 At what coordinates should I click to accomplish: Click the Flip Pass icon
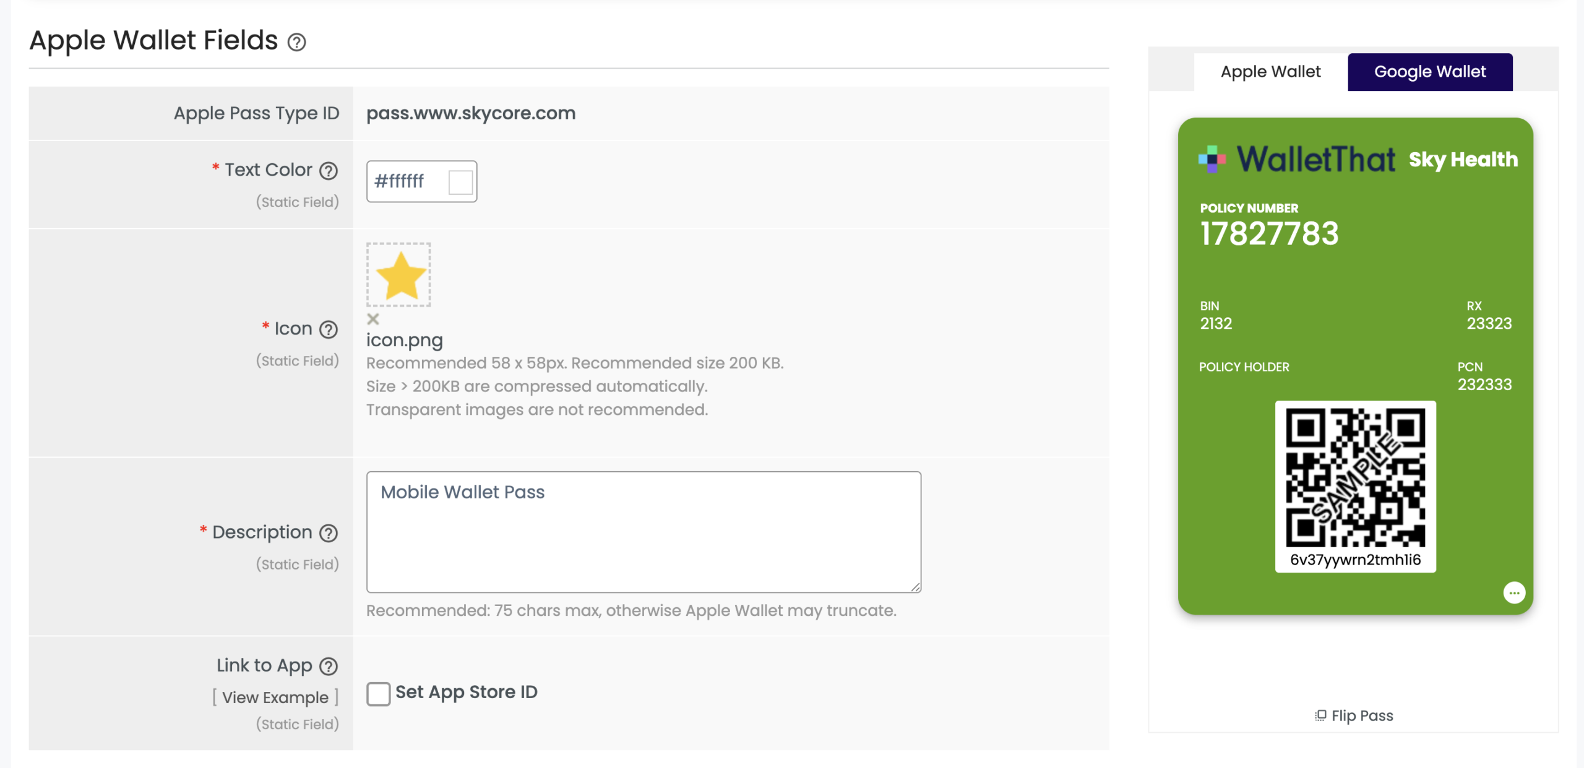[1320, 715]
